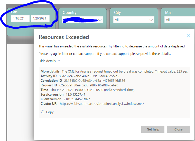This screenshot has height=141, width=195.
Task: Click the Get help button
Action: [x=153, y=129]
